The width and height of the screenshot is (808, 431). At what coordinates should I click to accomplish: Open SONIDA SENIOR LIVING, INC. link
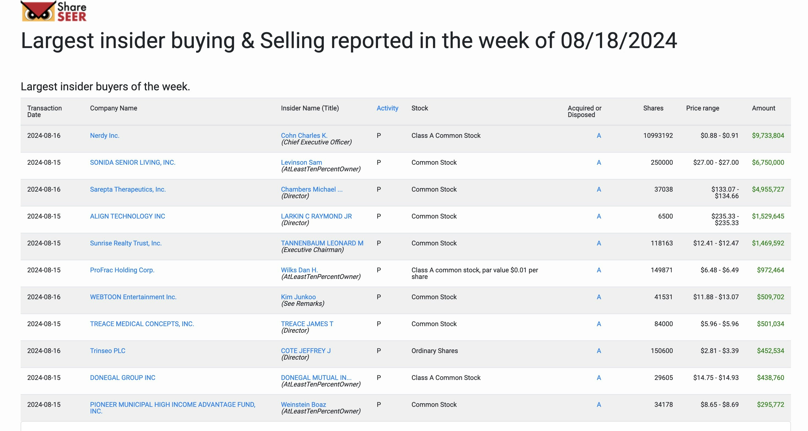(x=132, y=162)
